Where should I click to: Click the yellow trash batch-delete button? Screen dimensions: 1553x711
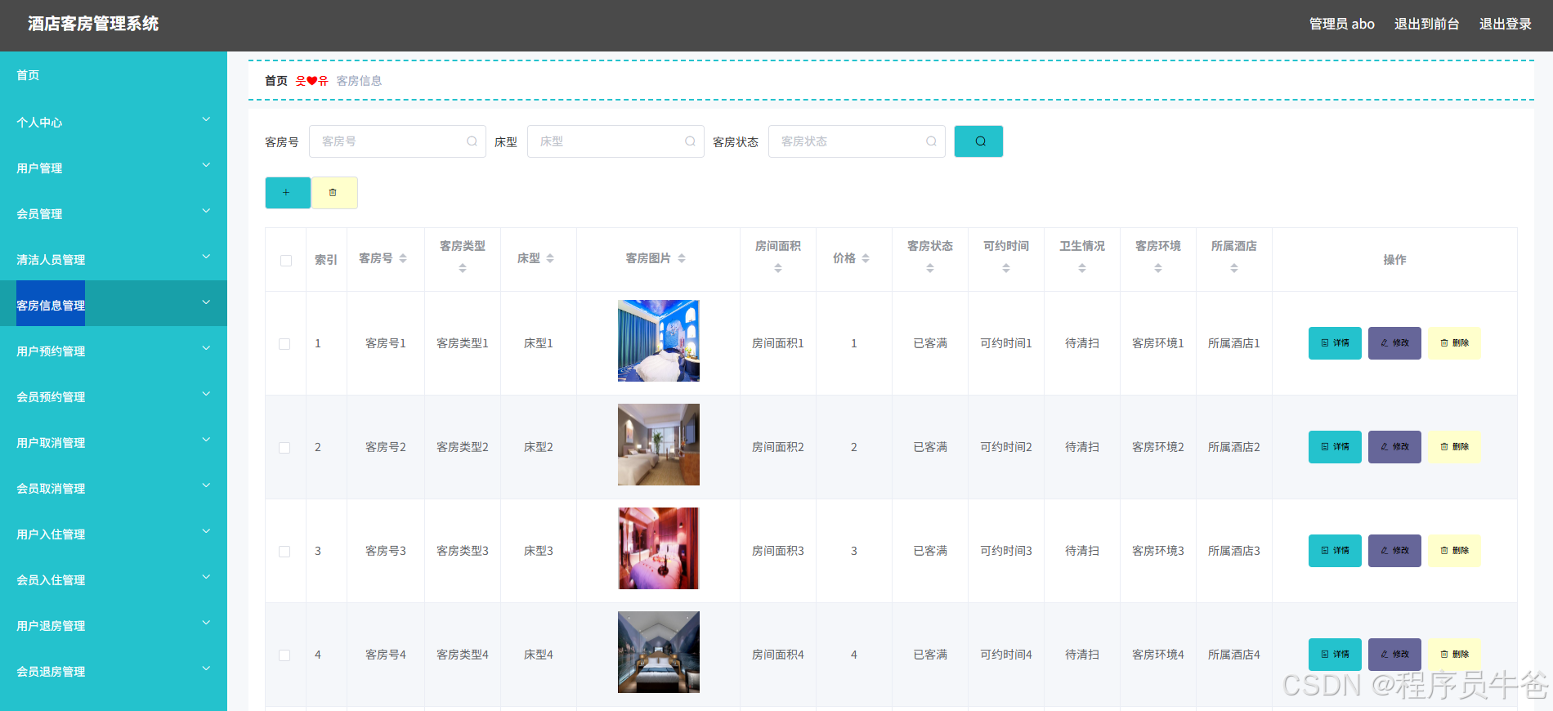[x=333, y=193]
